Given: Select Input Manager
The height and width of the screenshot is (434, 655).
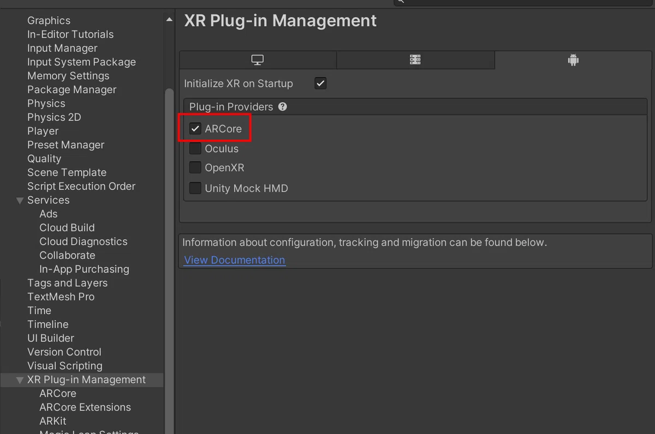Looking at the screenshot, I should click(x=62, y=48).
